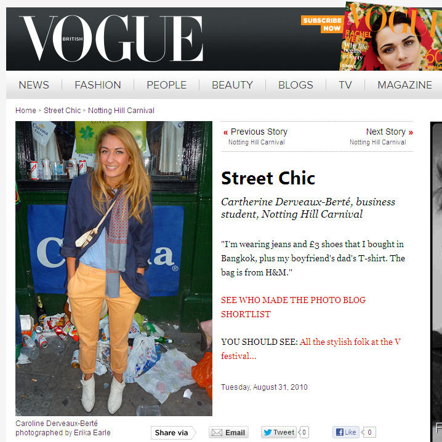Click the Twitter bird Tweet button
Viewport: 442px width, 442px height.
tap(279, 432)
